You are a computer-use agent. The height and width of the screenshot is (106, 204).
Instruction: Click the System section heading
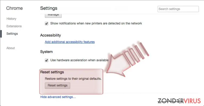tap(46, 52)
